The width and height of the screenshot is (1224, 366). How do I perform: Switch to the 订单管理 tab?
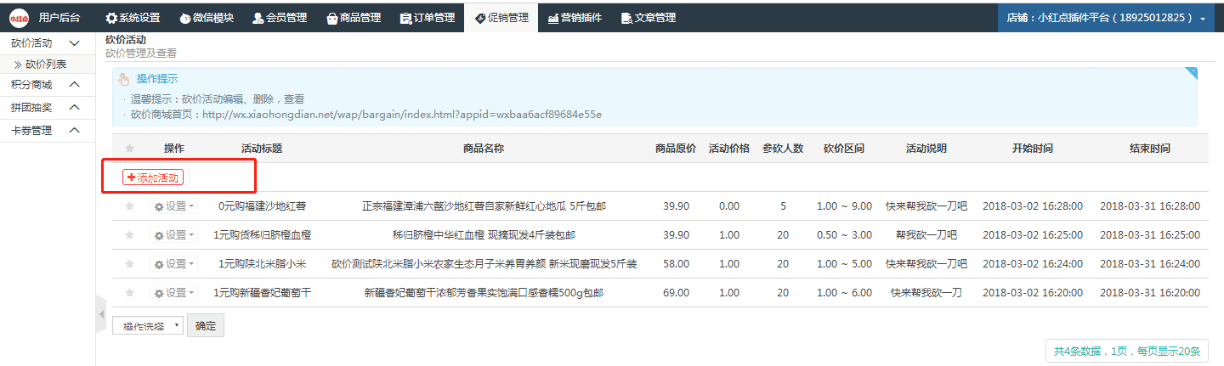click(427, 18)
